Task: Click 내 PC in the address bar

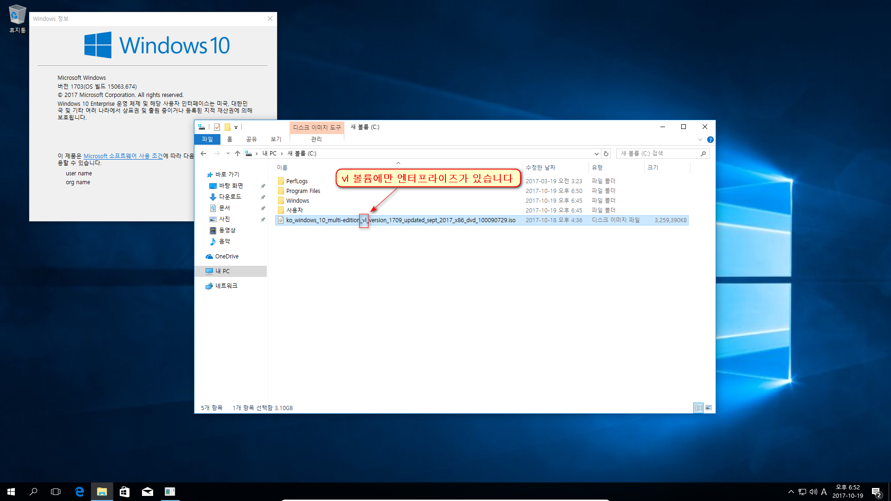Action: pos(269,154)
